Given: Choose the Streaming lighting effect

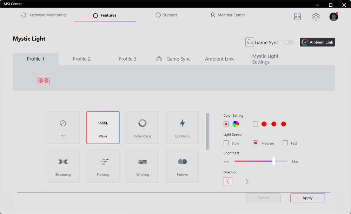Looking at the screenshot, I should pos(63,166).
